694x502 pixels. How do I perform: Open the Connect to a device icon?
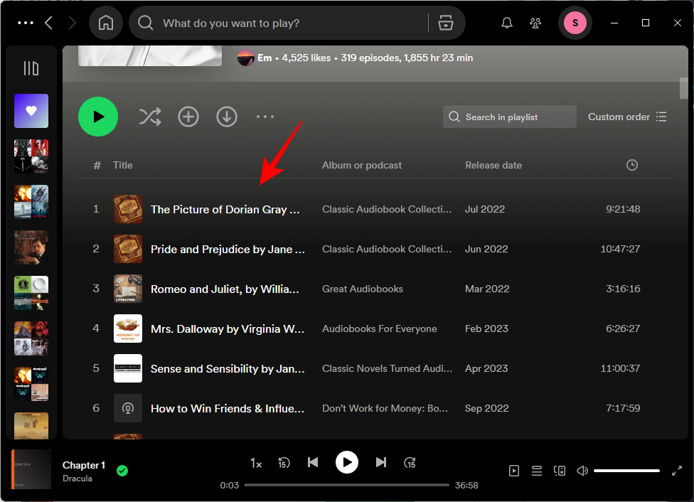point(560,471)
